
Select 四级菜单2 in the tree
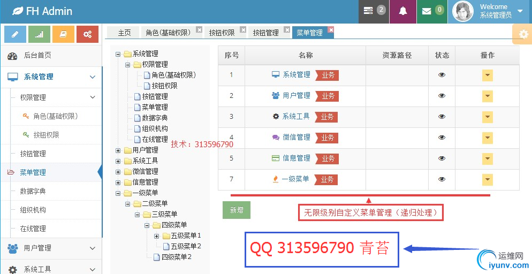click(x=177, y=257)
